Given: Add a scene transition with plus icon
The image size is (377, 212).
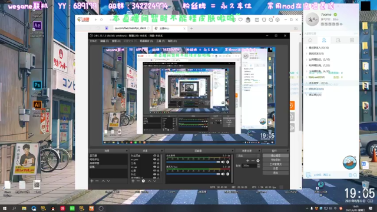Looking at the screenshot, I should point(247,161).
